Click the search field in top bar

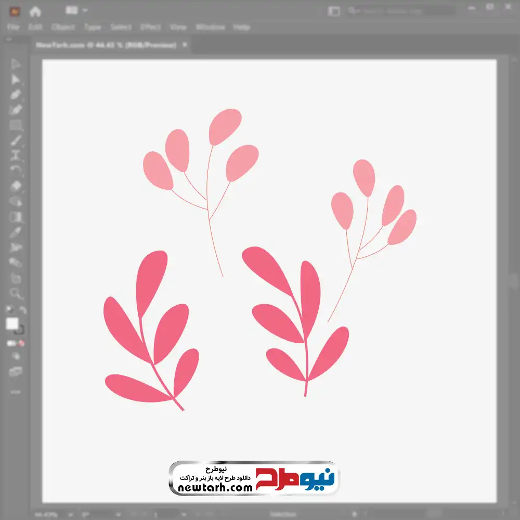(x=400, y=11)
